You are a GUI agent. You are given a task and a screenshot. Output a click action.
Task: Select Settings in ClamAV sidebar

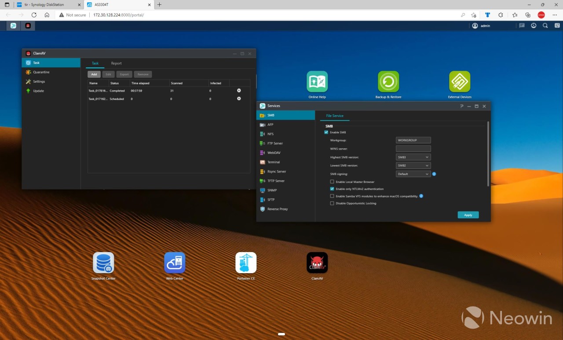click(51, 81)
